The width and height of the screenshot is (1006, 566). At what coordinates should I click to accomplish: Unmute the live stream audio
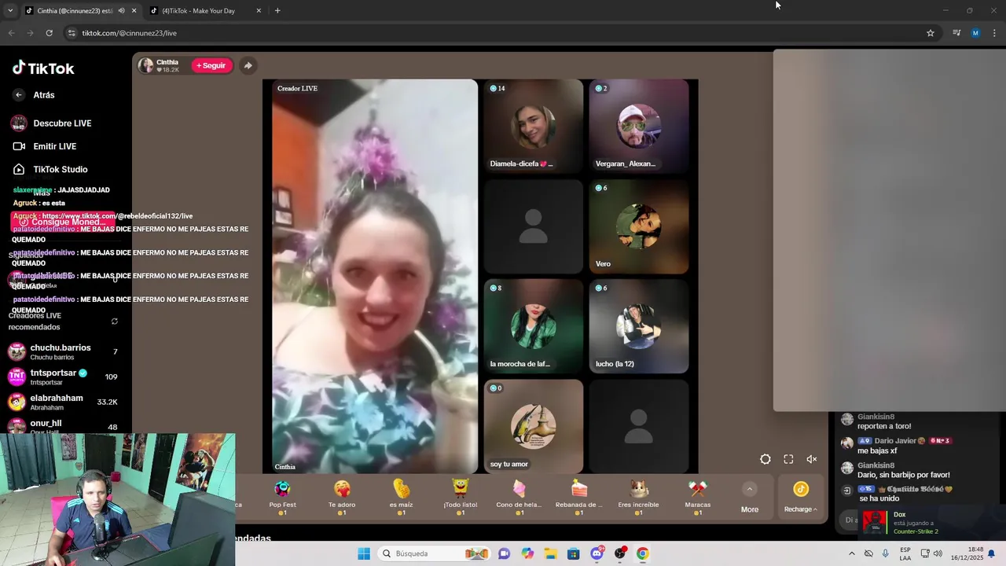[x=812, y=459]
